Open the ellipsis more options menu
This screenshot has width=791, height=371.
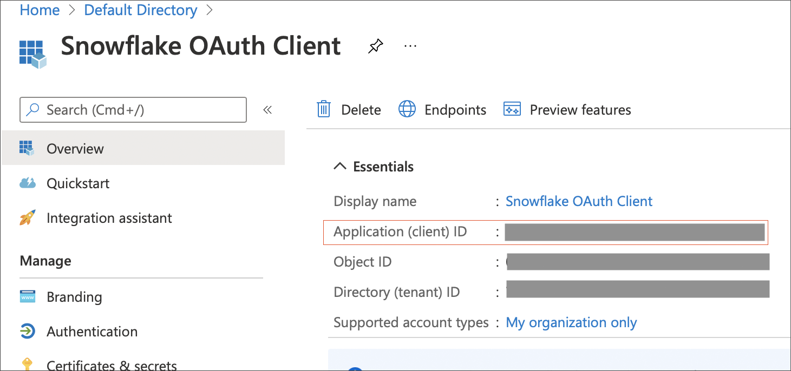(410, 46)
